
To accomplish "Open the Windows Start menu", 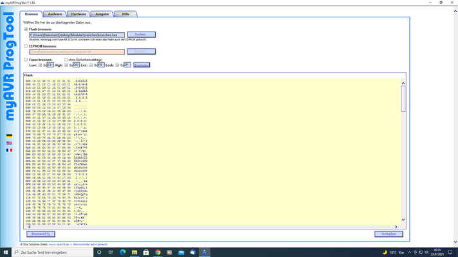I will tap(6, 253).
